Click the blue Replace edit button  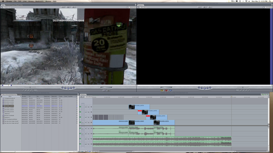pos(171,91)
